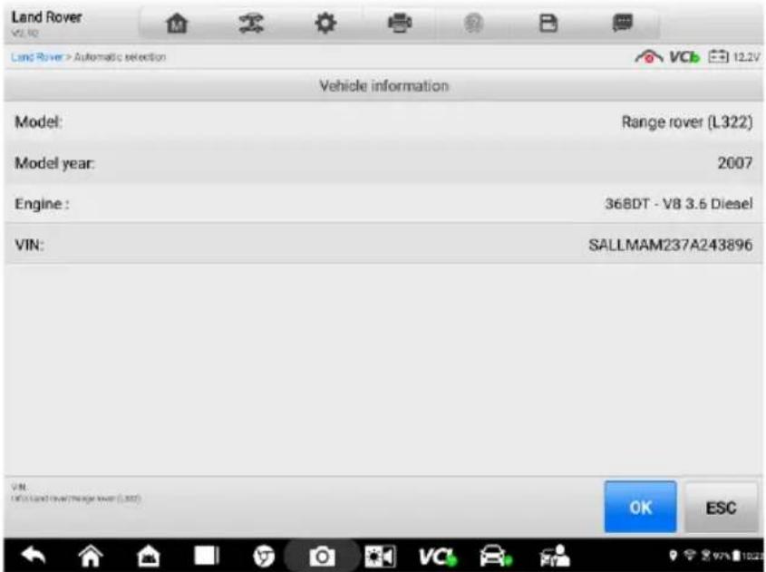Select the Model row Range rover (L322)
766x572 pixels.
pyautogui.click(x=383, y=122)
